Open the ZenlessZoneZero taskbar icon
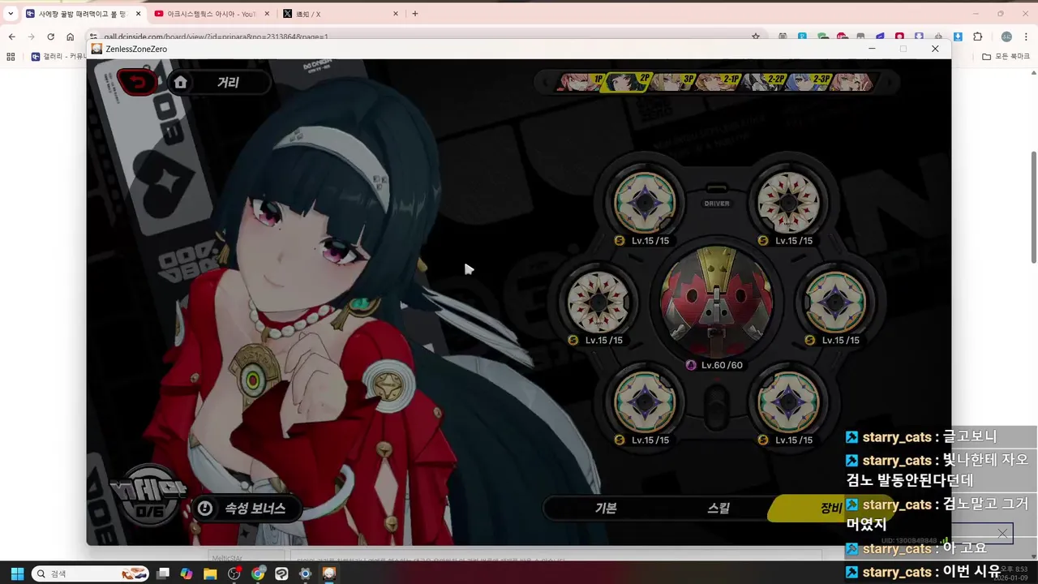The width and height of the screenshot is (1038, 584). pyautogui.click(x=328, y=573)
